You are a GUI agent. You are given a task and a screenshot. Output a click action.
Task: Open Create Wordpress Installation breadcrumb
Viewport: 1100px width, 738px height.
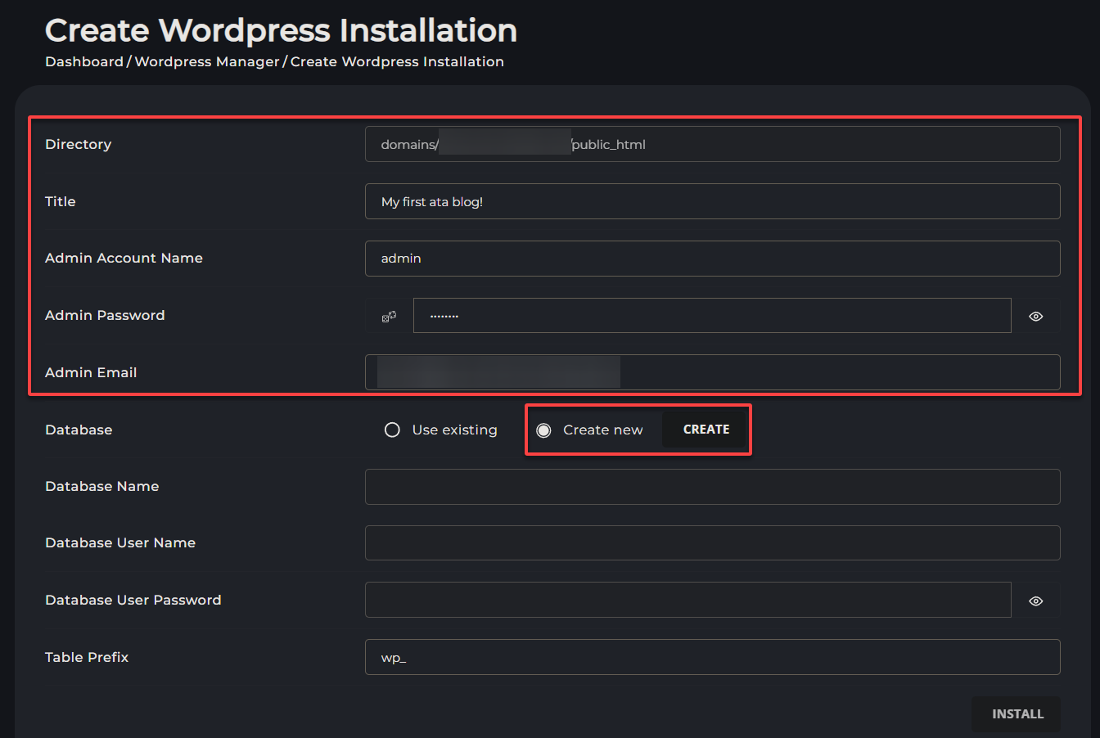click(x=397, y=62)
